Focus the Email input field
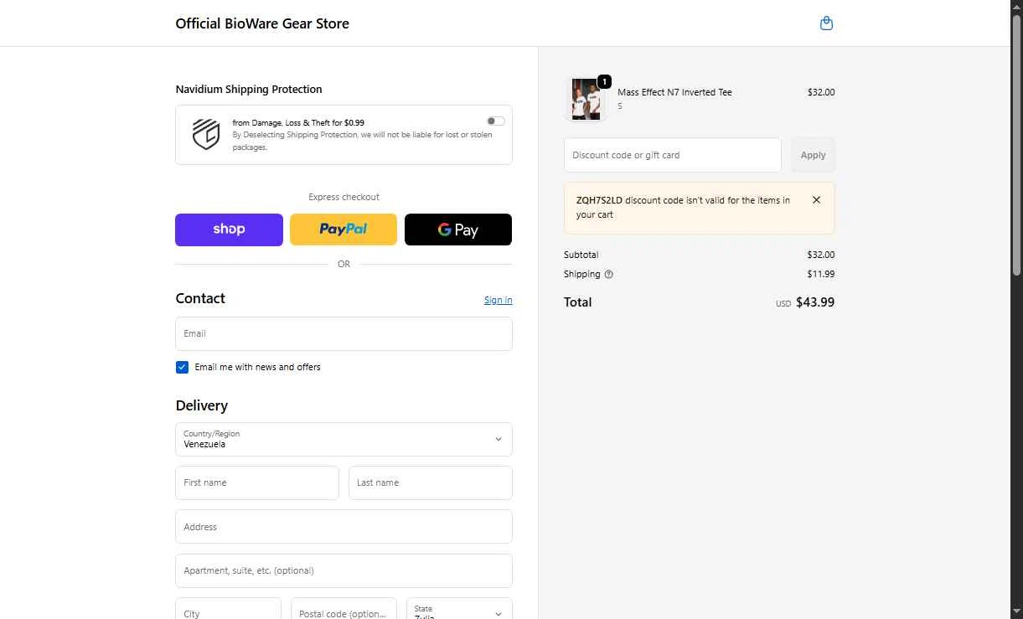1023x619 pixels. point(344,333)
